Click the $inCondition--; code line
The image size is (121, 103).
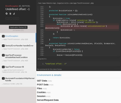(68, 30)
